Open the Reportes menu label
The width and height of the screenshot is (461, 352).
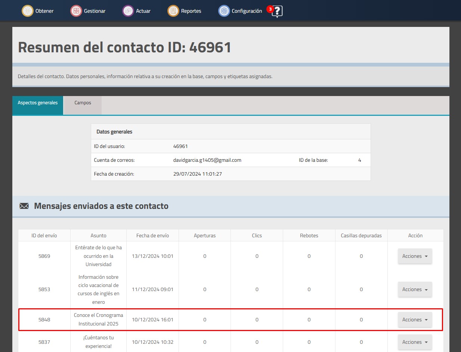click(x=191, y=11)
